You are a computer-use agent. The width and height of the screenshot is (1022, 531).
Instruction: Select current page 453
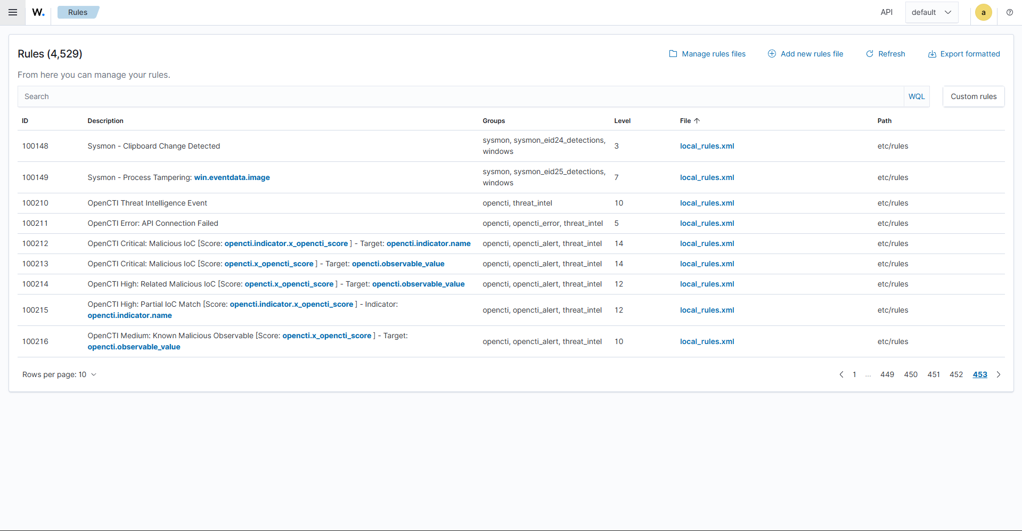tap(980, 374)
